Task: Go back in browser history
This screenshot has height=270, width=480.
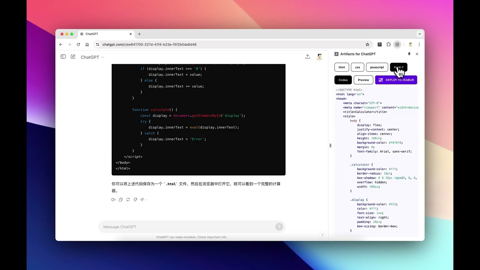Action: [x=61, y=44]
